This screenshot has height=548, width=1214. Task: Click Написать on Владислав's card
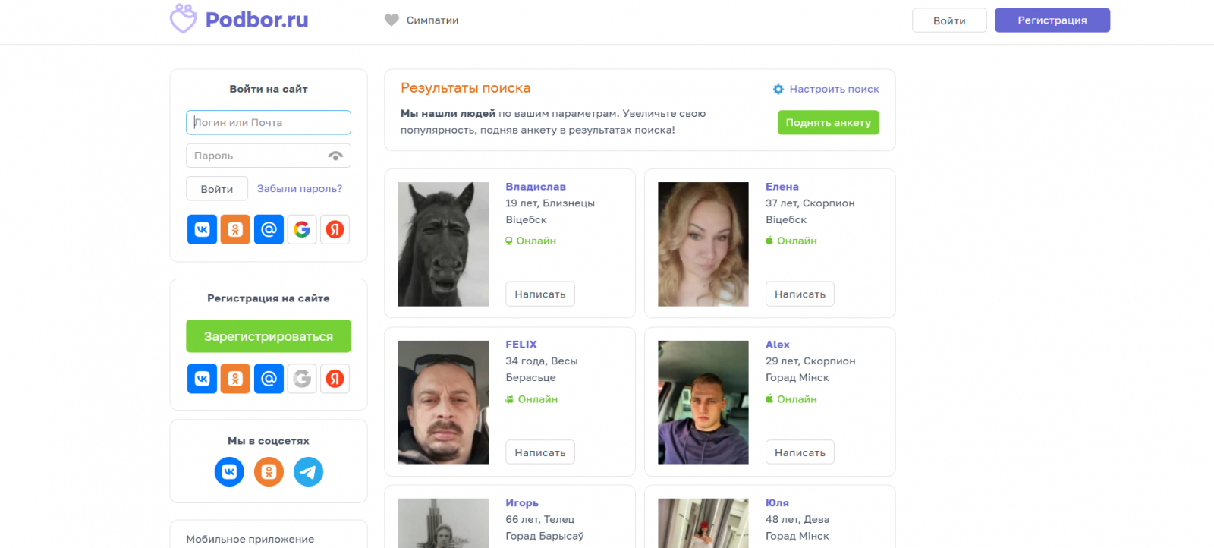[x=540, y=294]
